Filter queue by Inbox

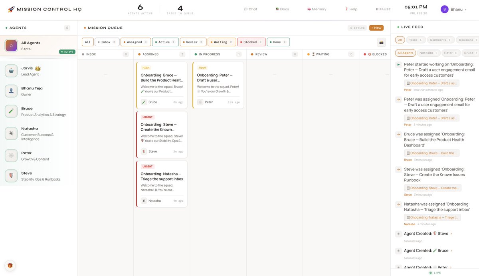107,42
